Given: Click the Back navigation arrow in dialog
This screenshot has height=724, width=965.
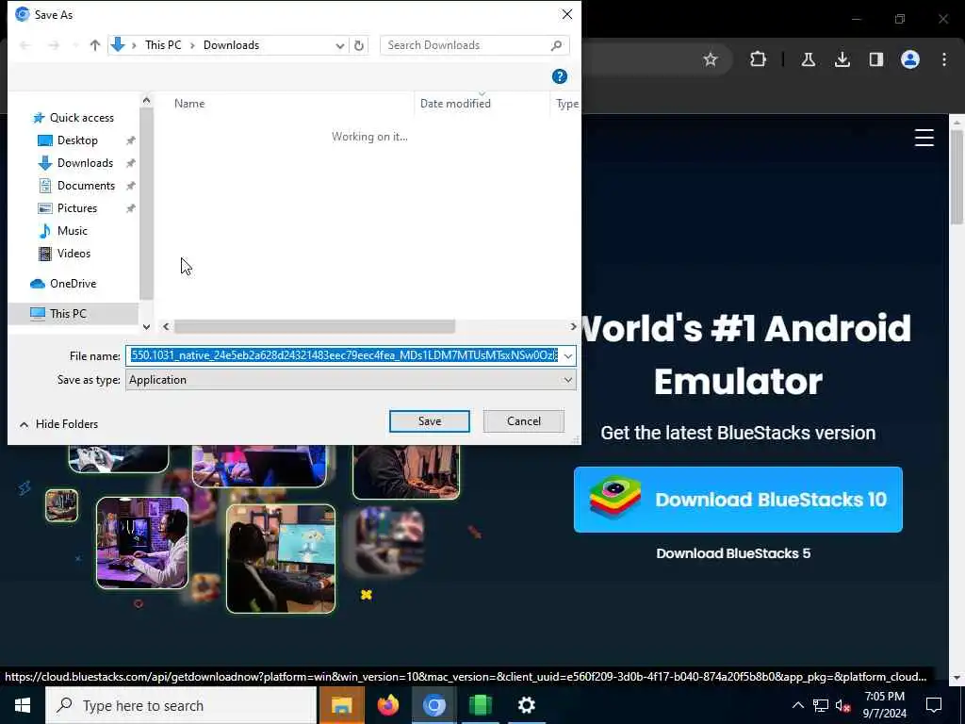Looking at the screenshot, I should pos(25,45).
